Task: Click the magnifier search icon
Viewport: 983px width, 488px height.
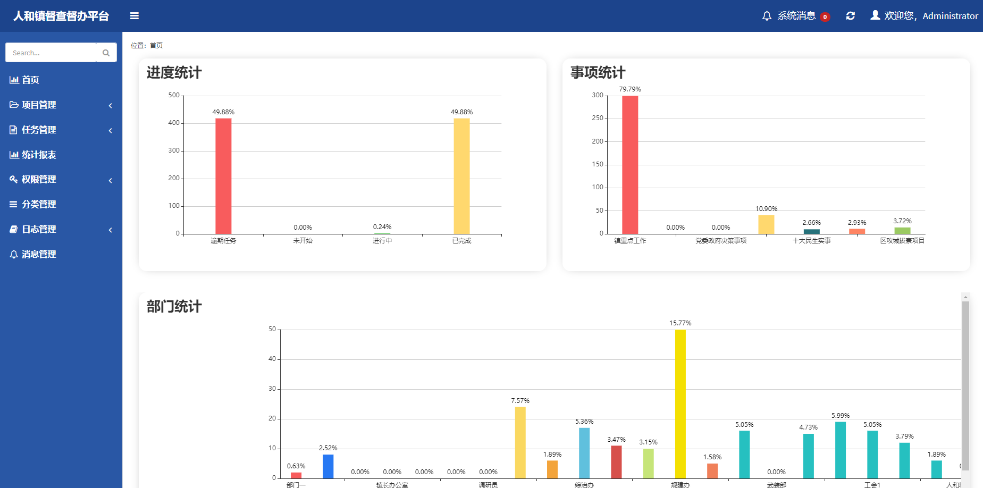Action: click(106, 53)
